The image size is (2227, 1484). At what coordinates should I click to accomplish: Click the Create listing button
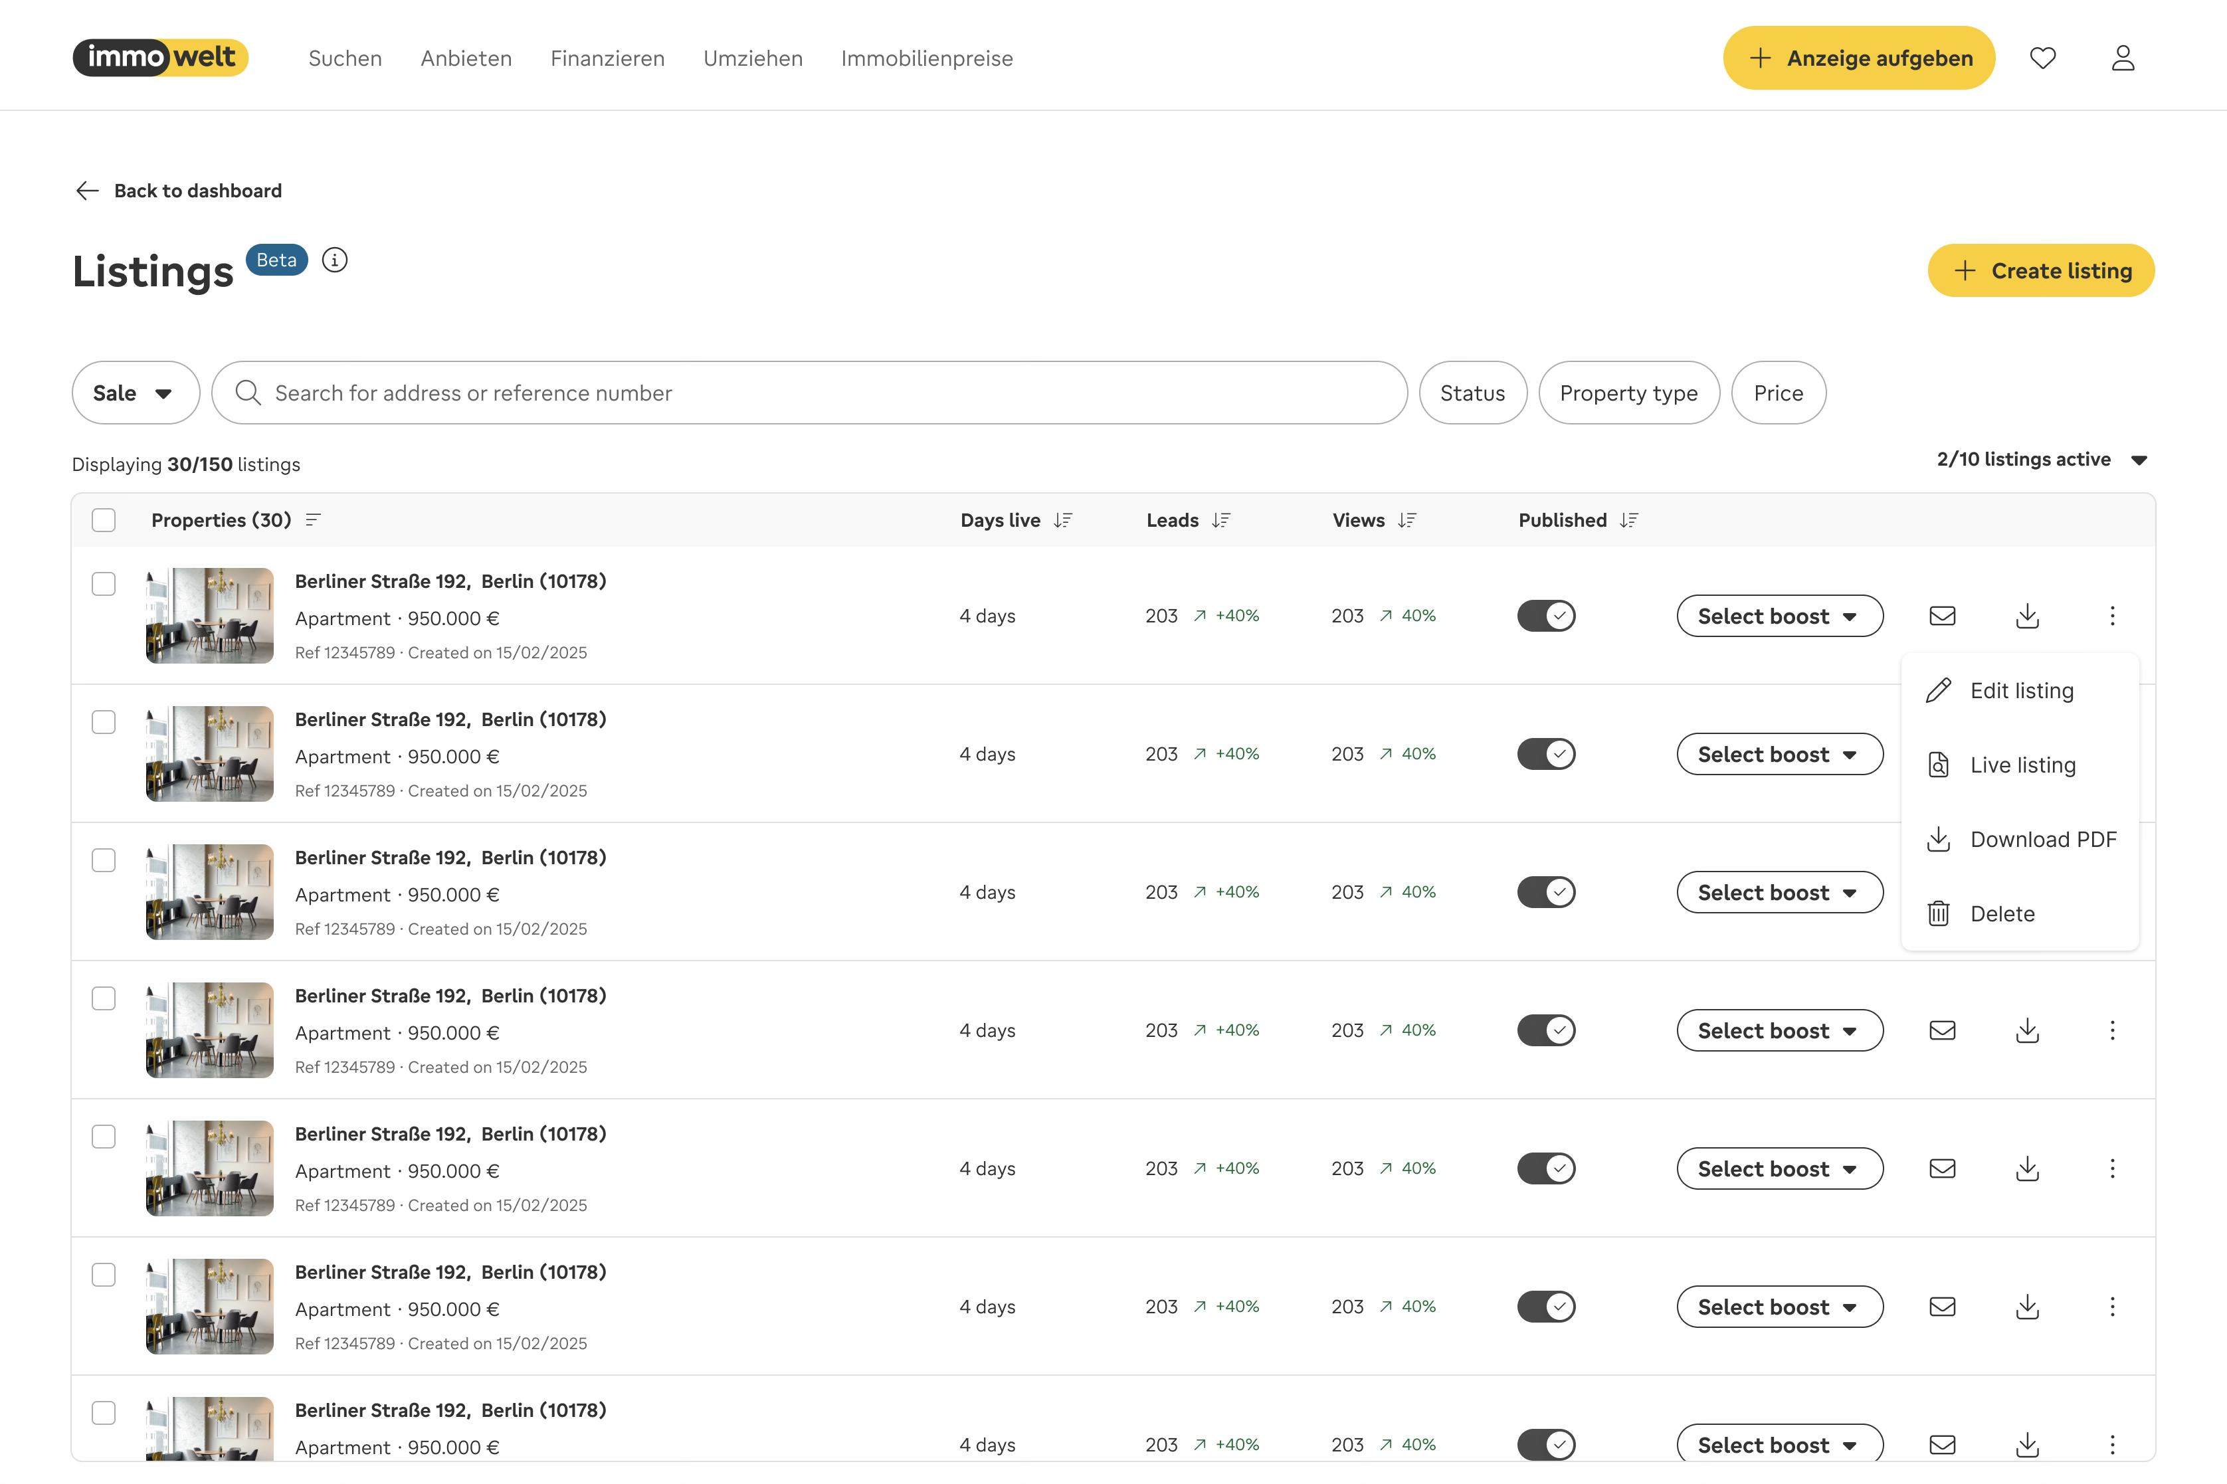pos(2040,270)
